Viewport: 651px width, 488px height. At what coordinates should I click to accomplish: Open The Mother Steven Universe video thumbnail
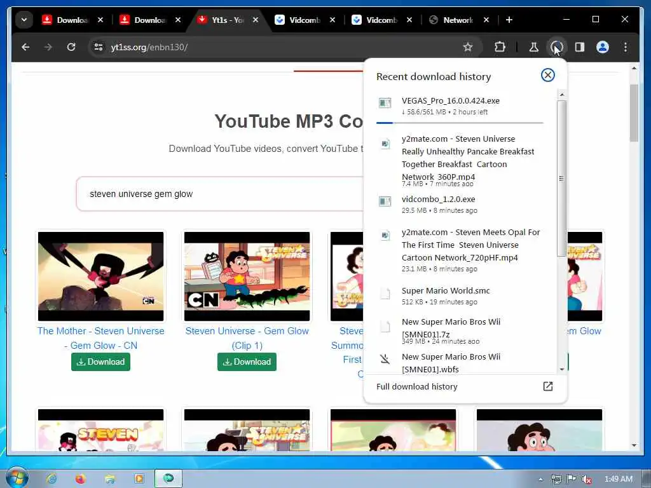click(x=101, y=276)
